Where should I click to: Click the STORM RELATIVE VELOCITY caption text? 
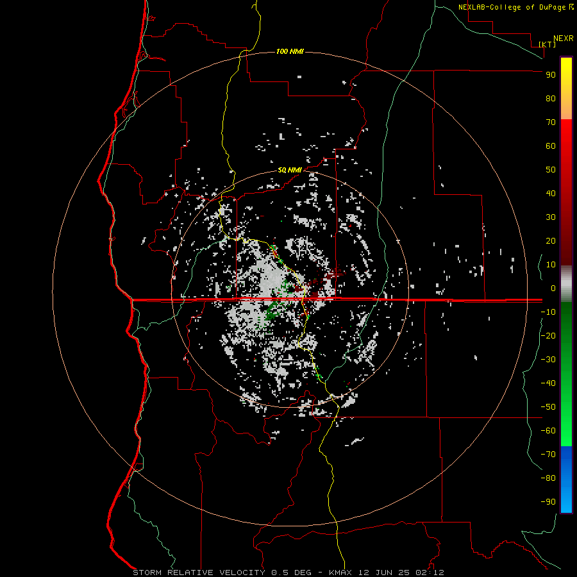click(x=199, y=573)
